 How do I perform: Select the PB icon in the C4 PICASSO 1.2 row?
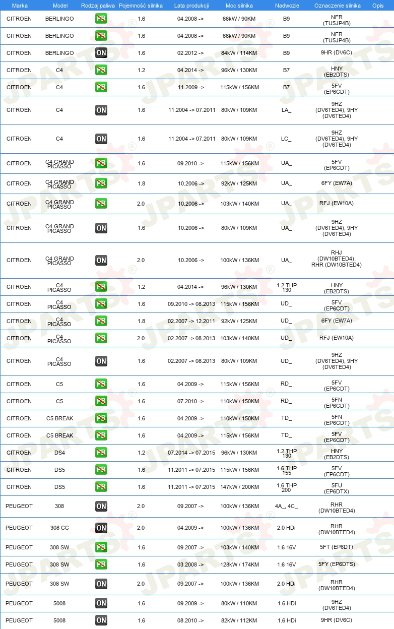(x=101, y=287)
